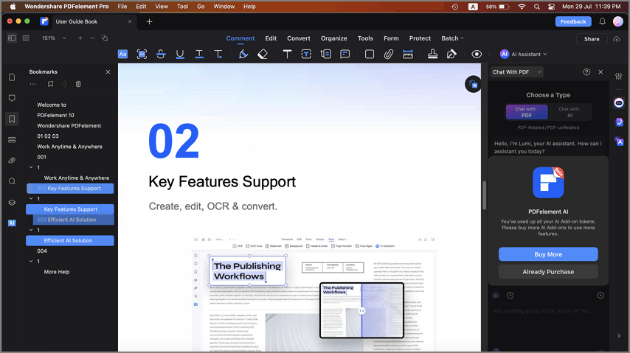Upload document to cloud

(616, 39)
